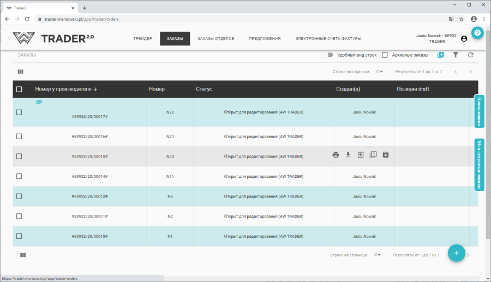Click the print icon in row N20
The image size is (491, 282).
click(336, 155)
